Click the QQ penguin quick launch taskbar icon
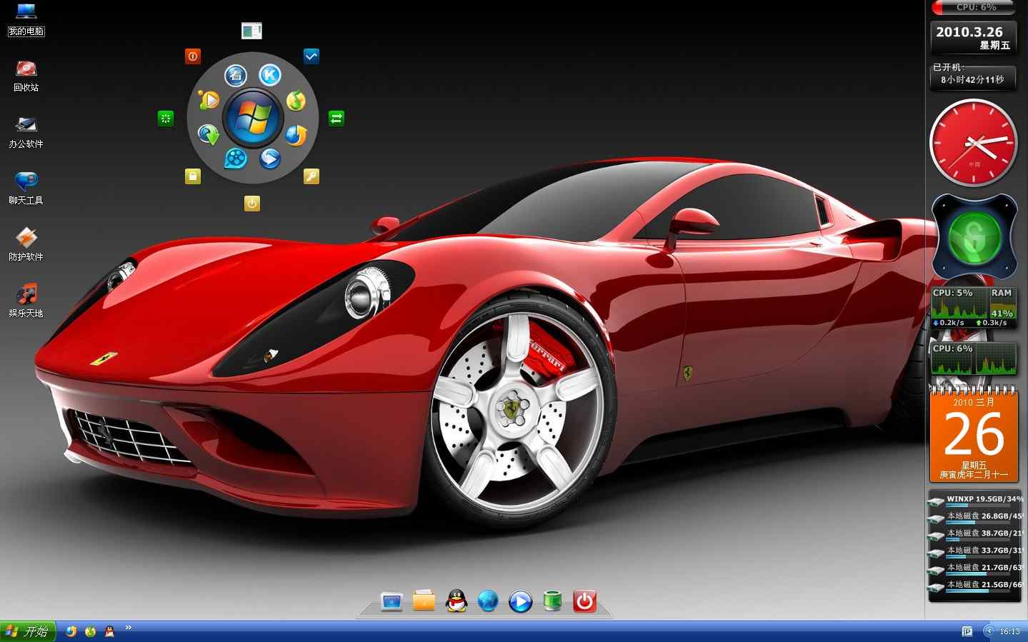 pos(109,631)
